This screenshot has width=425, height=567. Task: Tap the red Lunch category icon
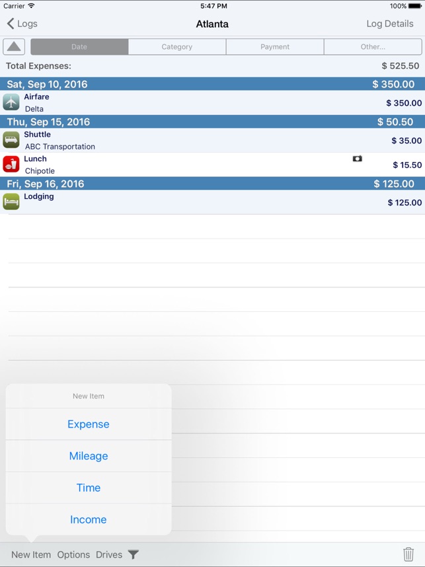pyautogui.click(x=11, y=165)
